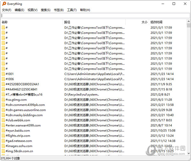The height and width of the screenshot is (161, 191).
Task: Select the #images.sohu.com entry
Action: coord(19,146)
